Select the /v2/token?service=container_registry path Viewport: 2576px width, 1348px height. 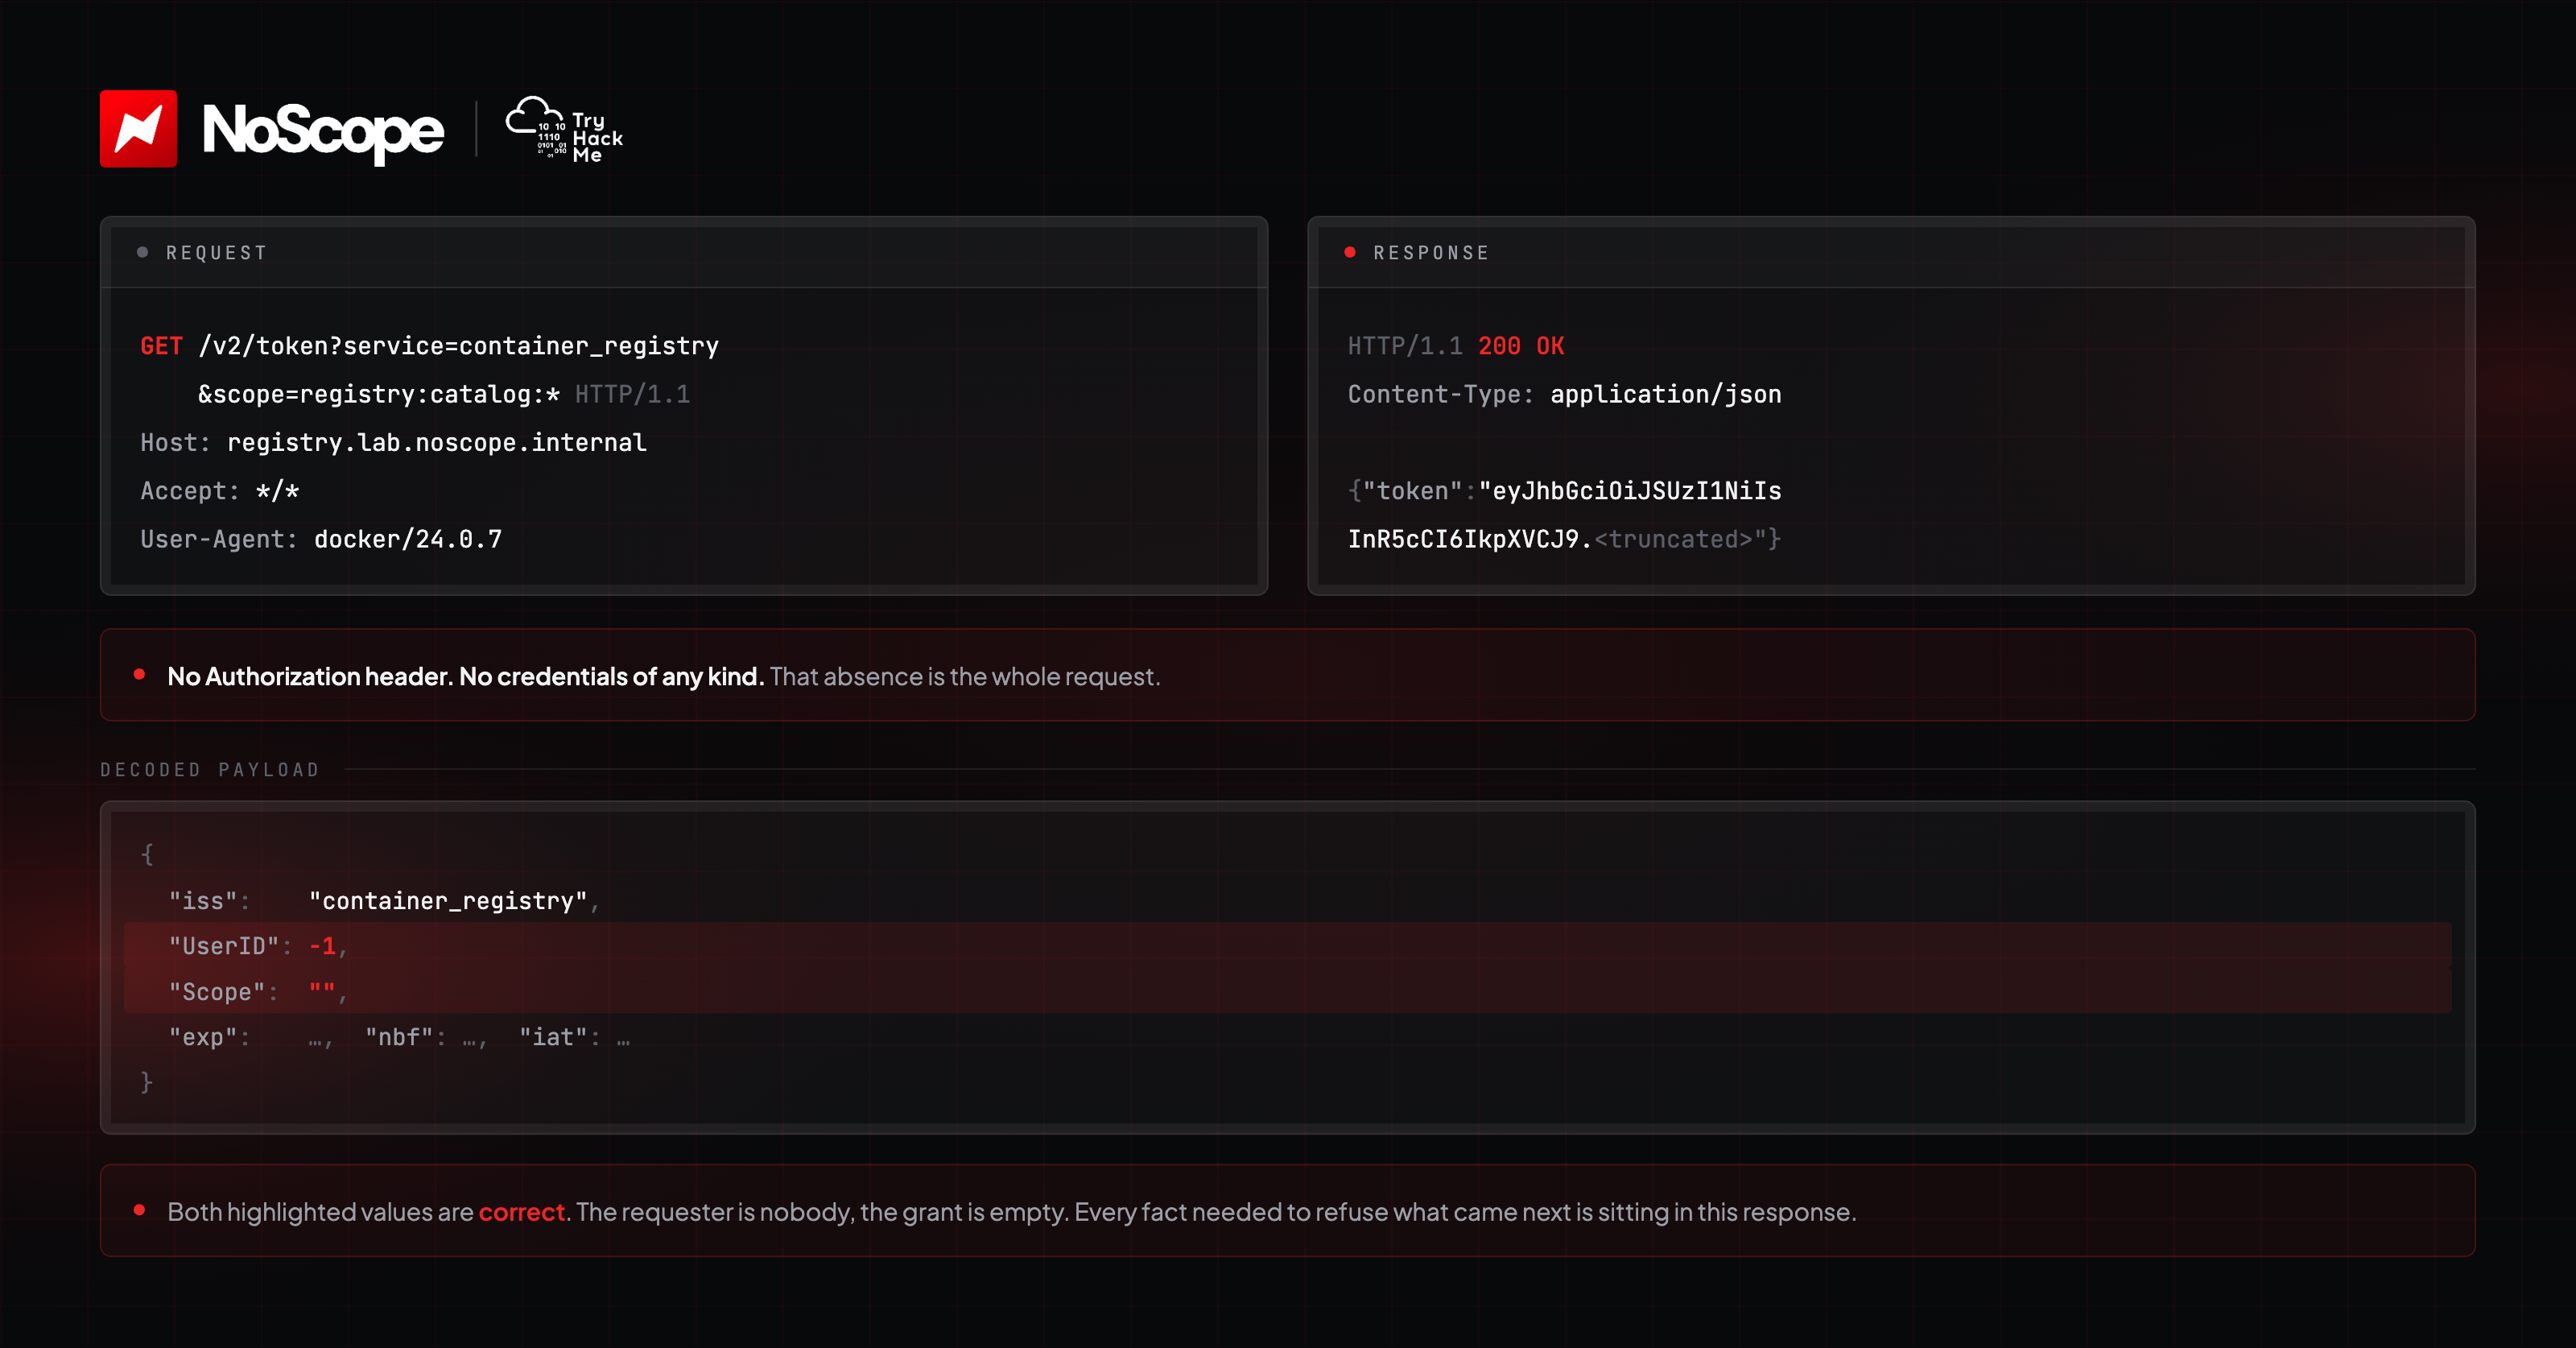pyautogui.click(x=459, y=346)
